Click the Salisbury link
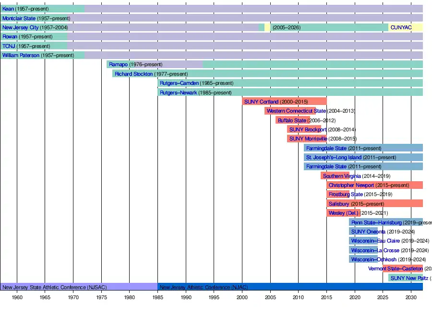Viewport: 432px width, 314px height. pyautogui.click(x=339, y=204)
